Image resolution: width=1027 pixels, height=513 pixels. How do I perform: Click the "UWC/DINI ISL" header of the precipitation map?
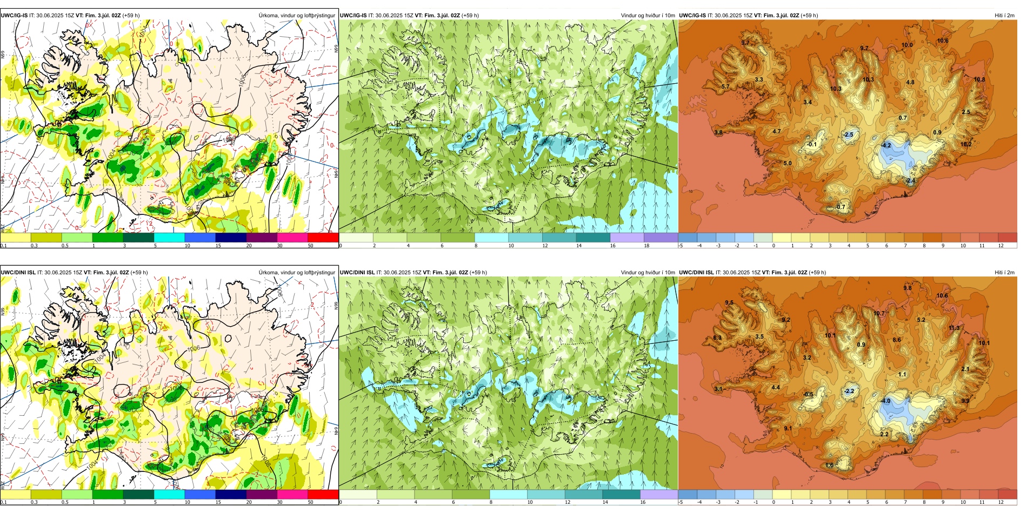(x=18, y=273)
